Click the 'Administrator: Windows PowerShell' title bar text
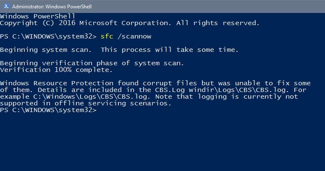 tap(52, 7)
